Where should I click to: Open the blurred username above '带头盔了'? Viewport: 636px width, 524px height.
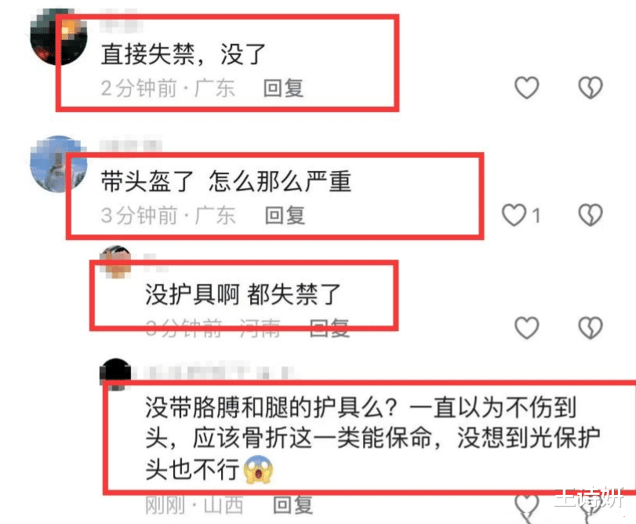pos(131,145)
